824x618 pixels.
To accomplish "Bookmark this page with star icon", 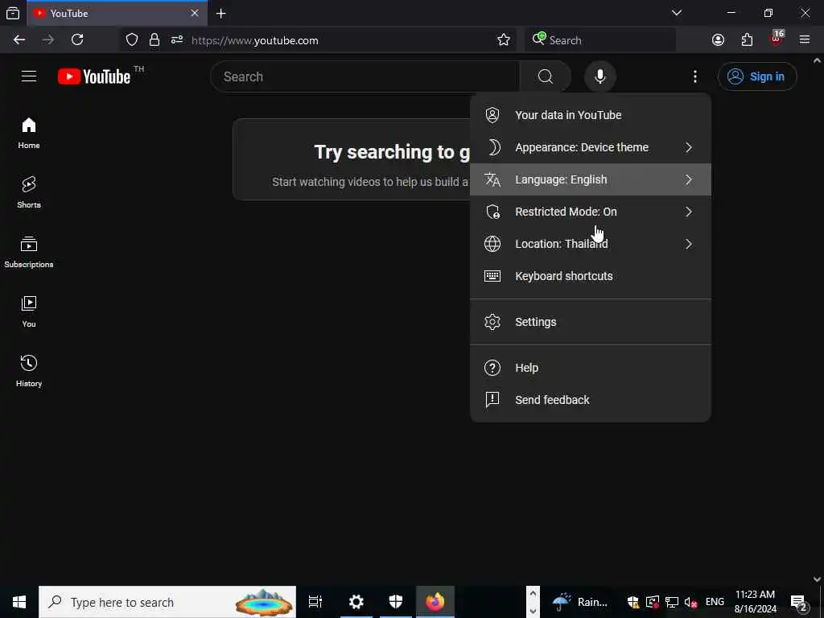I will (x=504, y=40).
